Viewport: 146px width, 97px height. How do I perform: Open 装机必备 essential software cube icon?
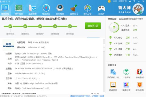pyautogui.click(x=87, y=10)
